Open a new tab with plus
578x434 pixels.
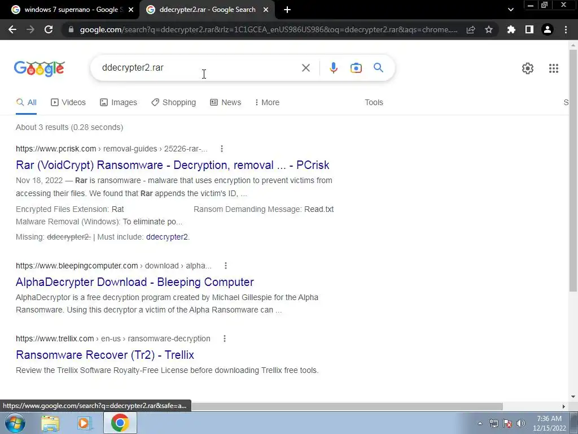(287, 10)
